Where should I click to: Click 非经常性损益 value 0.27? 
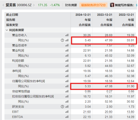pos(109,91)
